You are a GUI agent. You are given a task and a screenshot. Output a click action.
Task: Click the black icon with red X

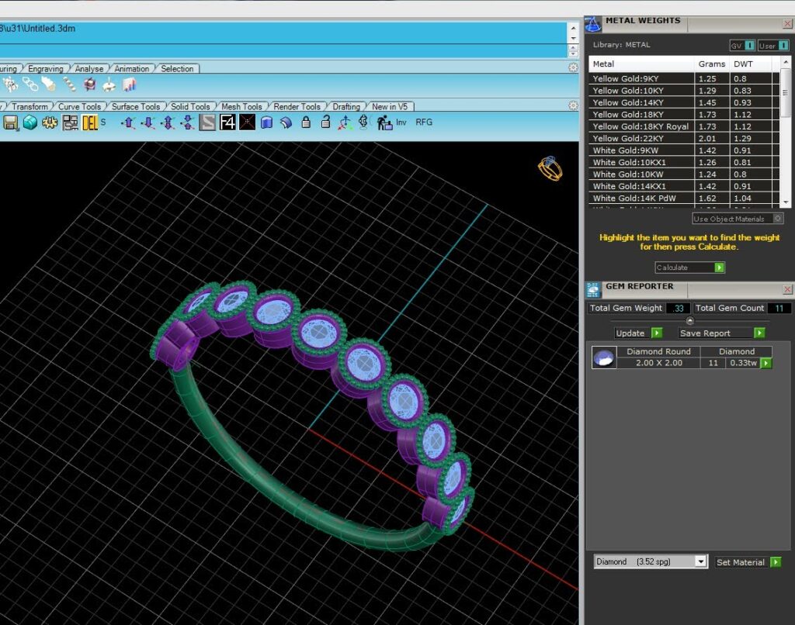click(x=247, y=123)
